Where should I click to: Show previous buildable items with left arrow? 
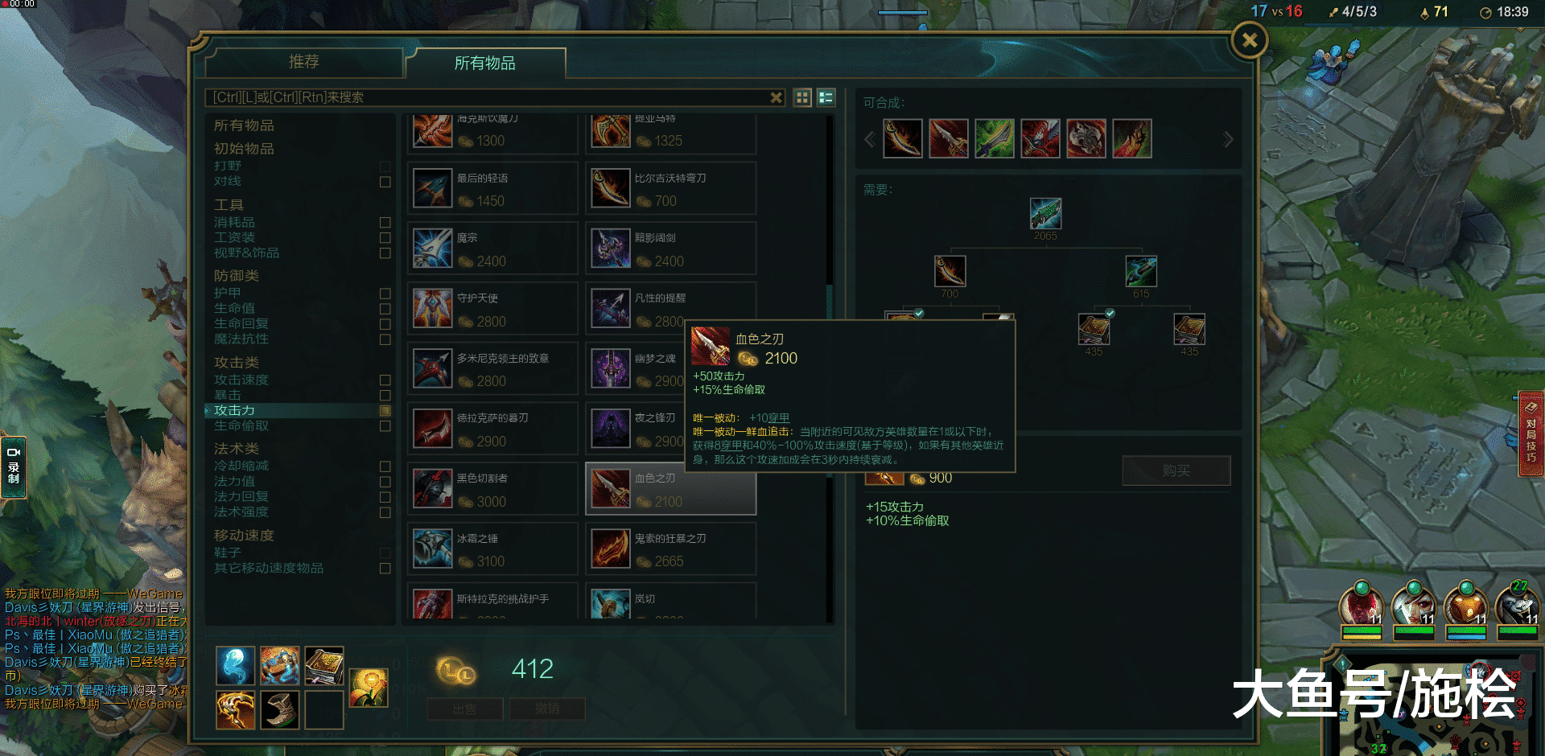click(869, 140)
